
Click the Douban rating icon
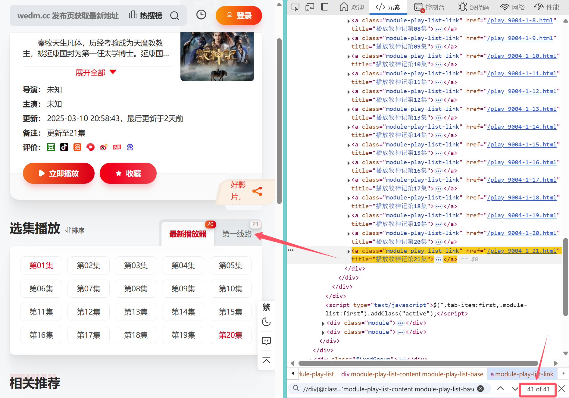pos(51,147)
